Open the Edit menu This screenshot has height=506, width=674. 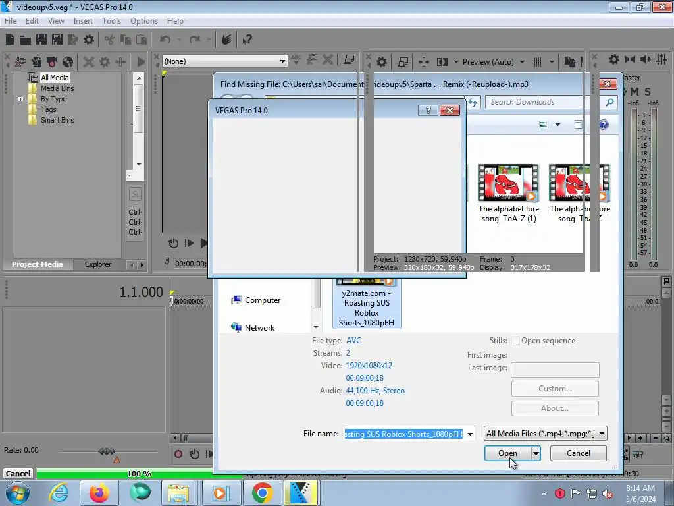[x=32, y=21]
